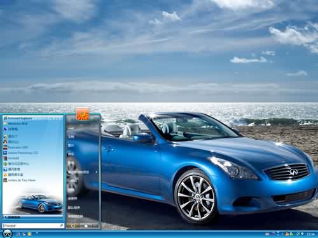
Task: Click the first Quick Launch icon beside Start orb
Action: pyautogui.click(x=18, y=234)
